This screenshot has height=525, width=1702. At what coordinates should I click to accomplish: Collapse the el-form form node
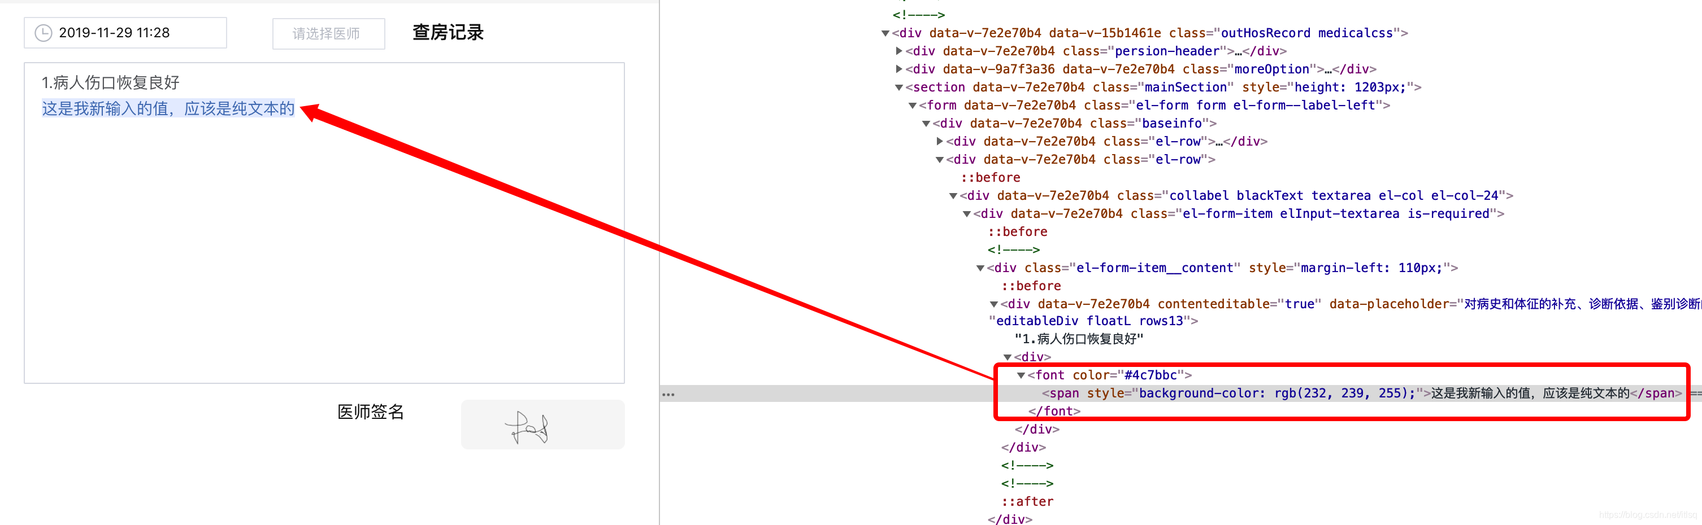coord(913,105)
